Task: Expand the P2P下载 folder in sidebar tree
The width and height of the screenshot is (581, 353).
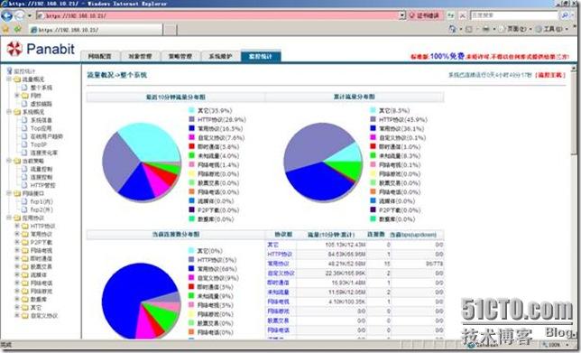Action: point(16,242)
